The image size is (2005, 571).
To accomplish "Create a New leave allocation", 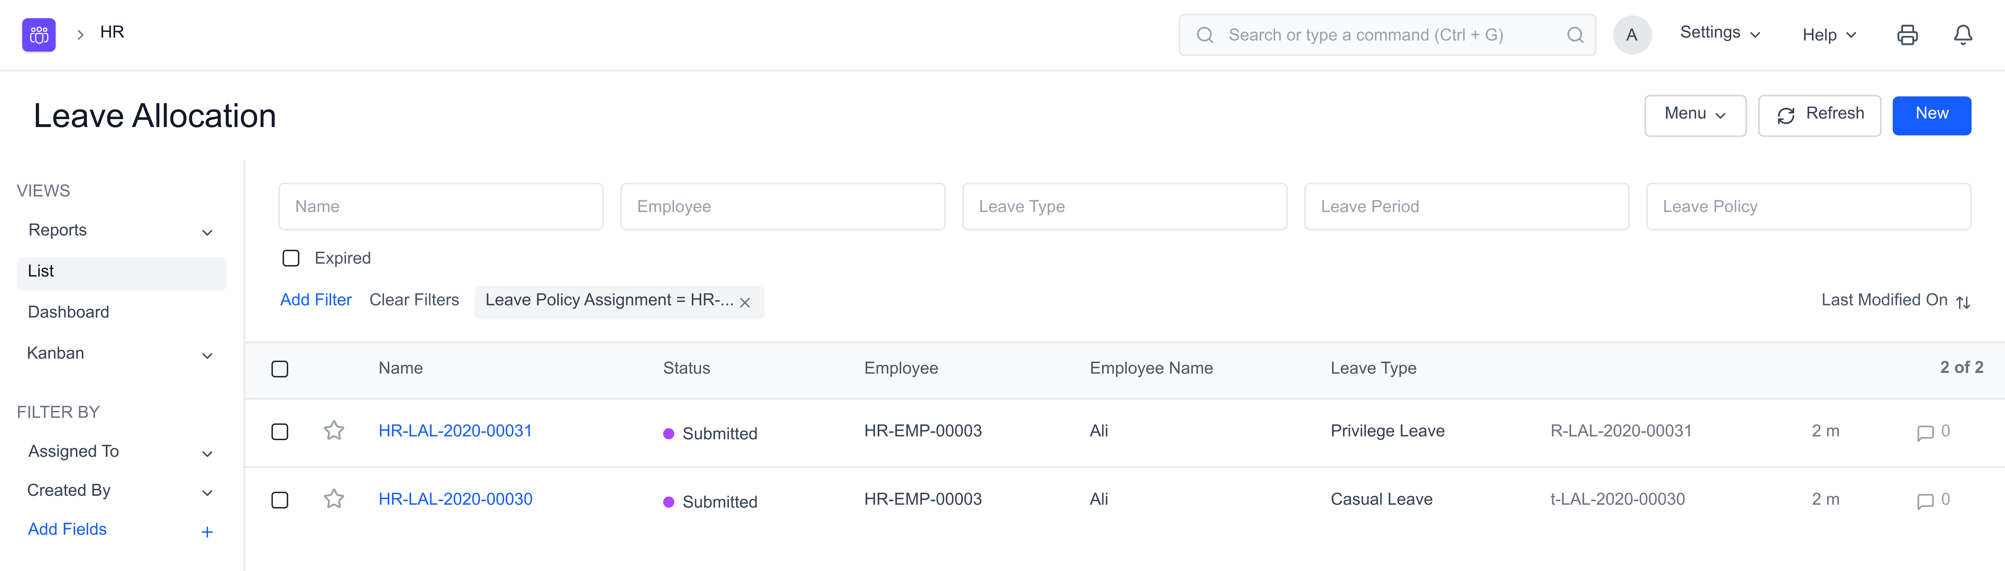I will point(1931,115).
